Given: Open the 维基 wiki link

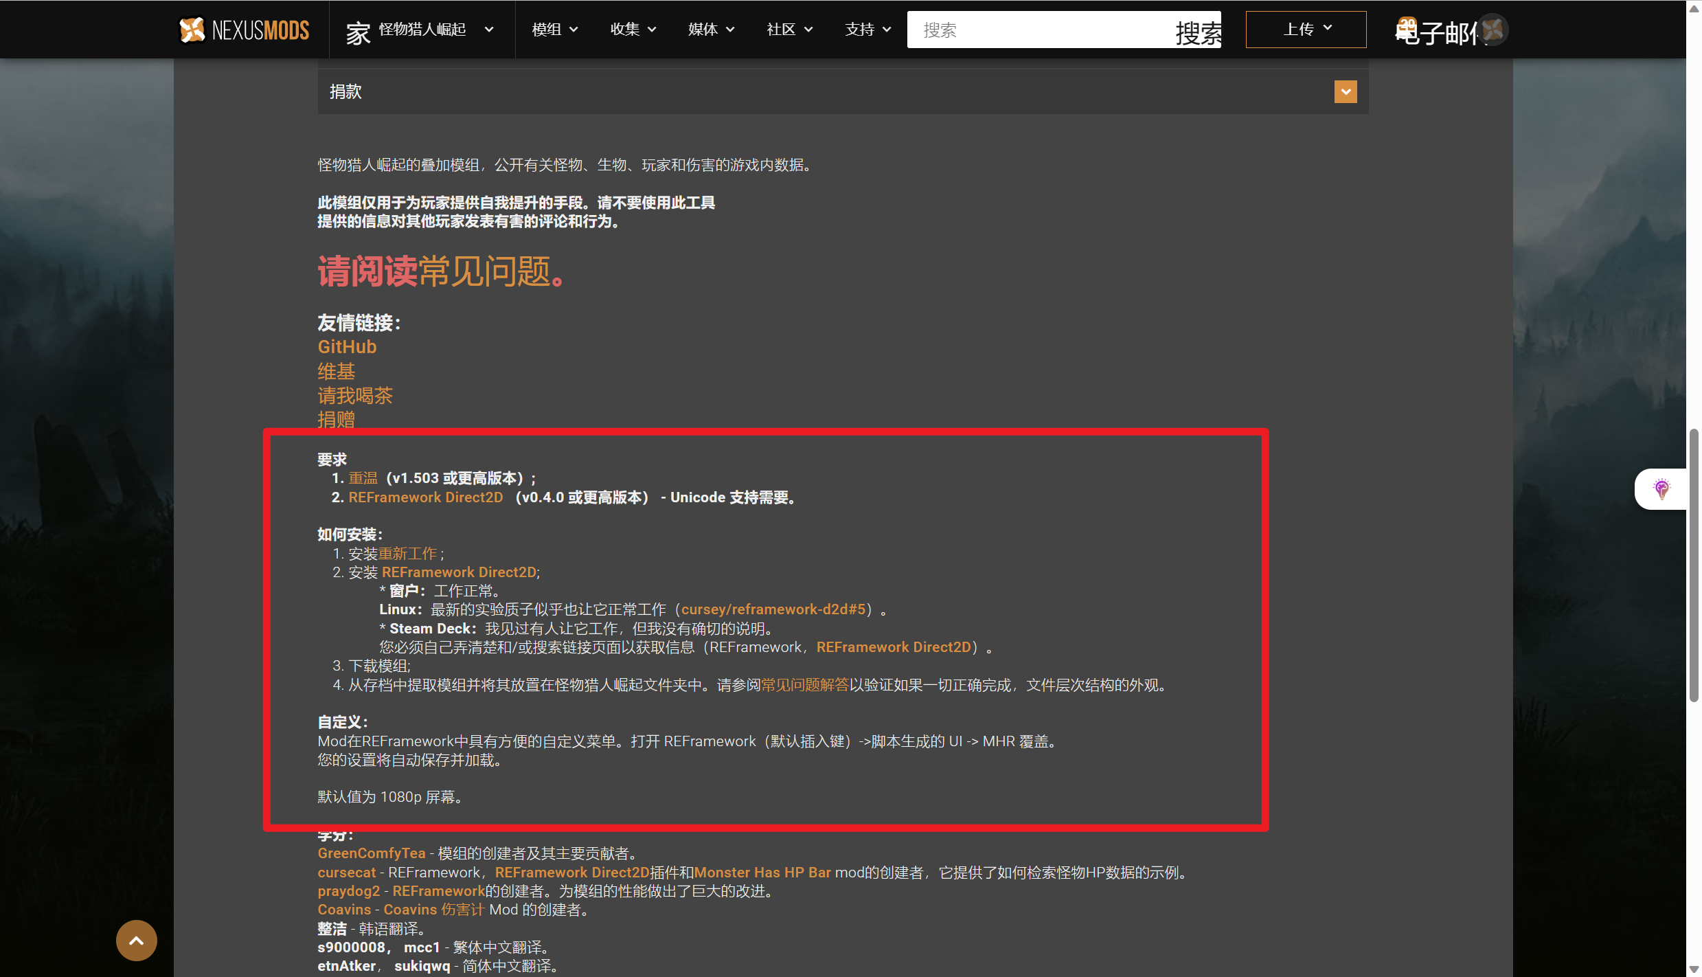Looking at the screenshot, I should click(x=336, y=371).
